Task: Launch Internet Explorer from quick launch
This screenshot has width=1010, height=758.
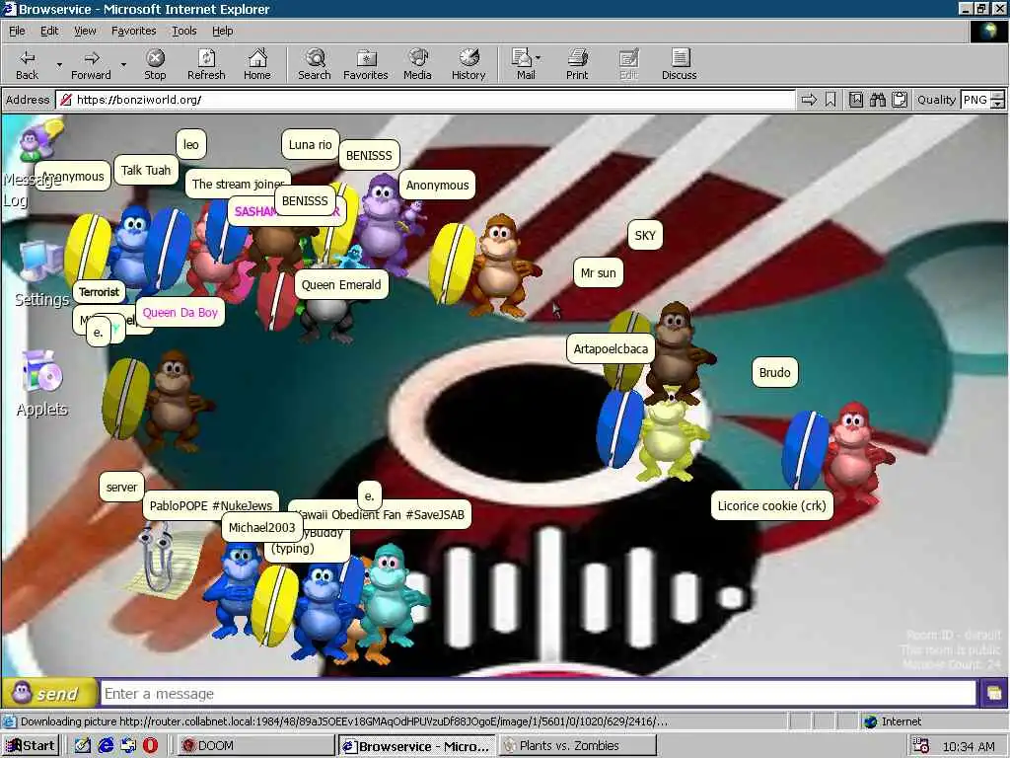Action: point(106,746)
